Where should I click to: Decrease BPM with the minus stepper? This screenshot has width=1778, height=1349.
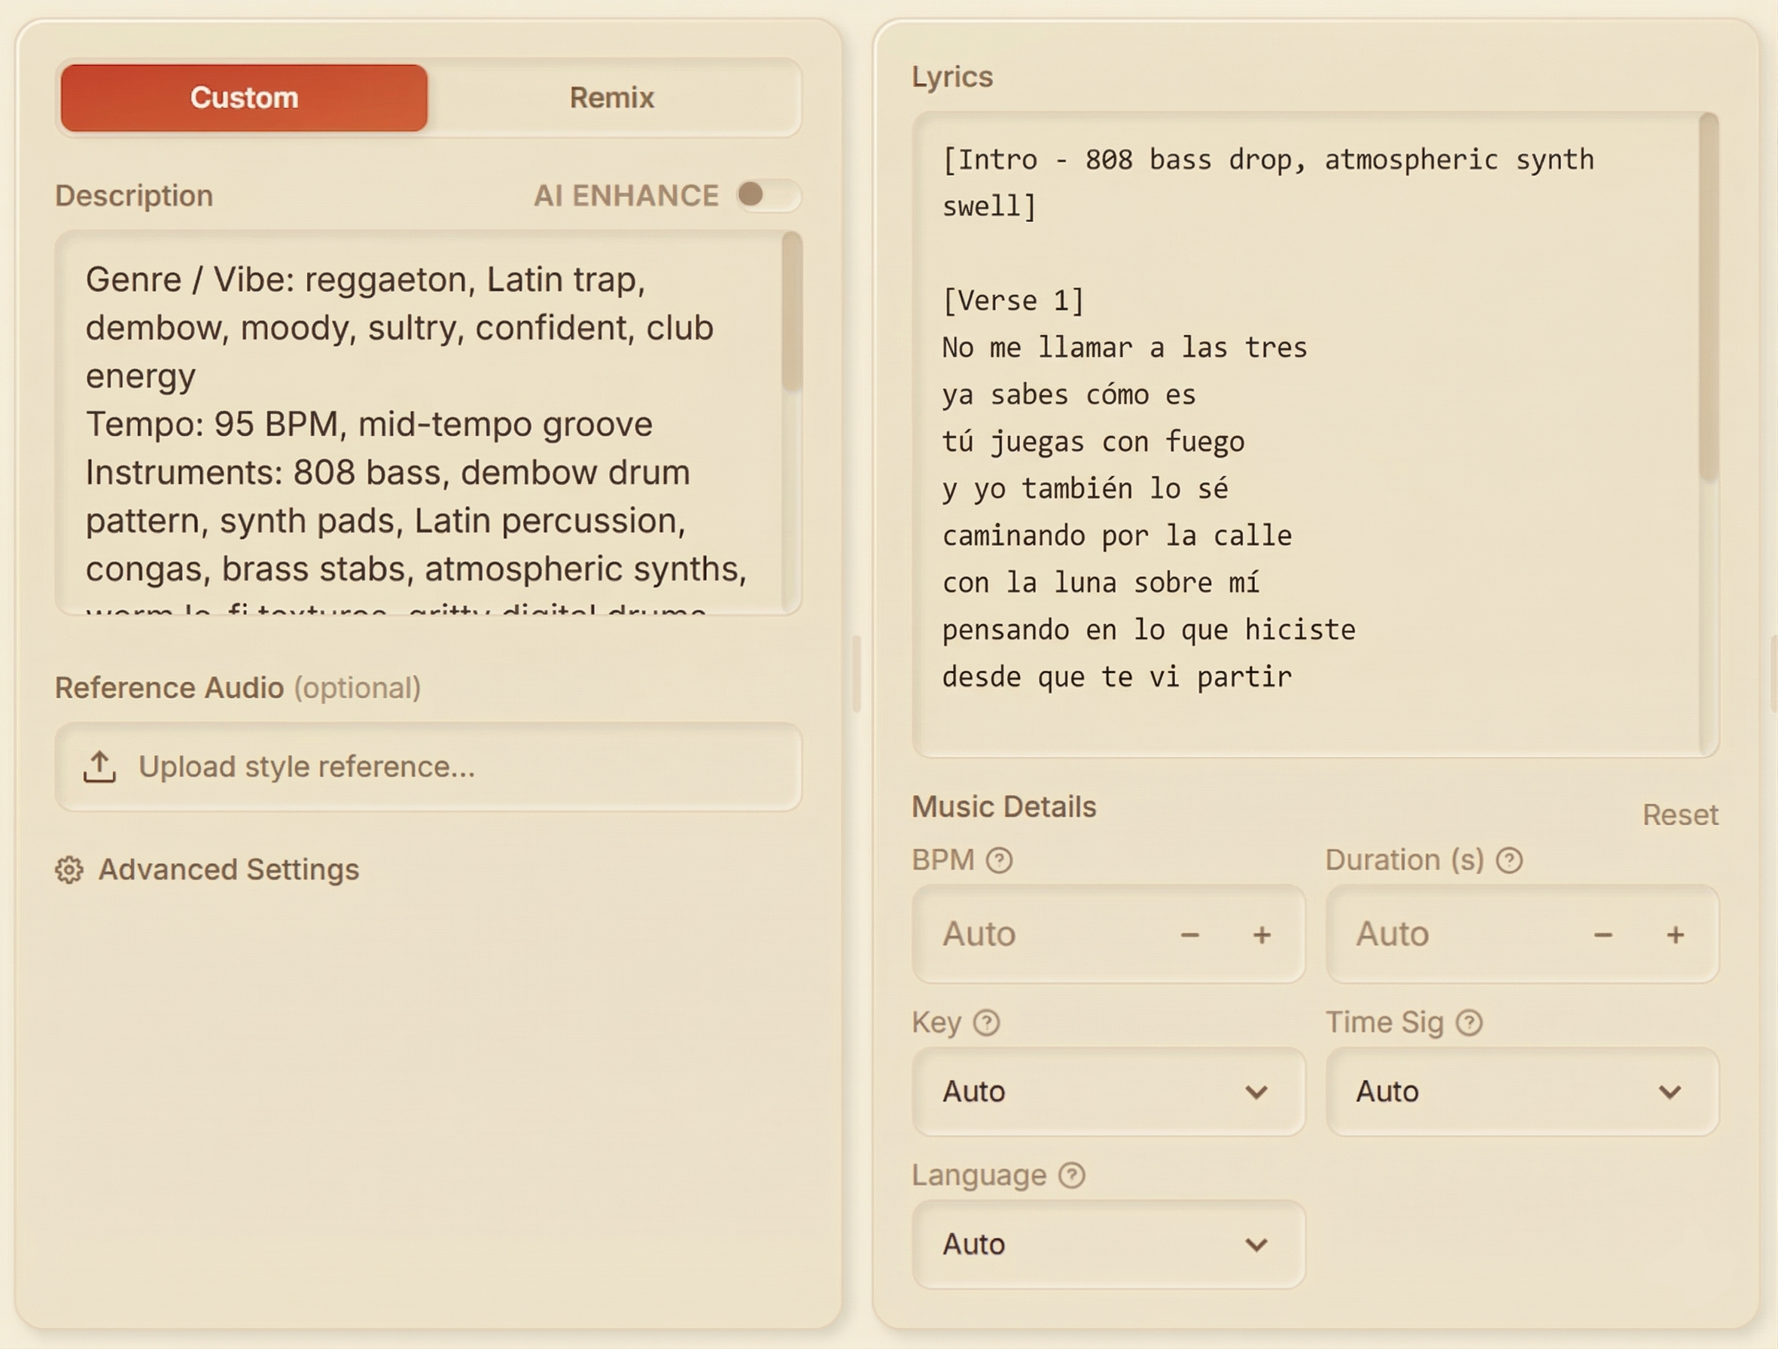[1189, 934]
